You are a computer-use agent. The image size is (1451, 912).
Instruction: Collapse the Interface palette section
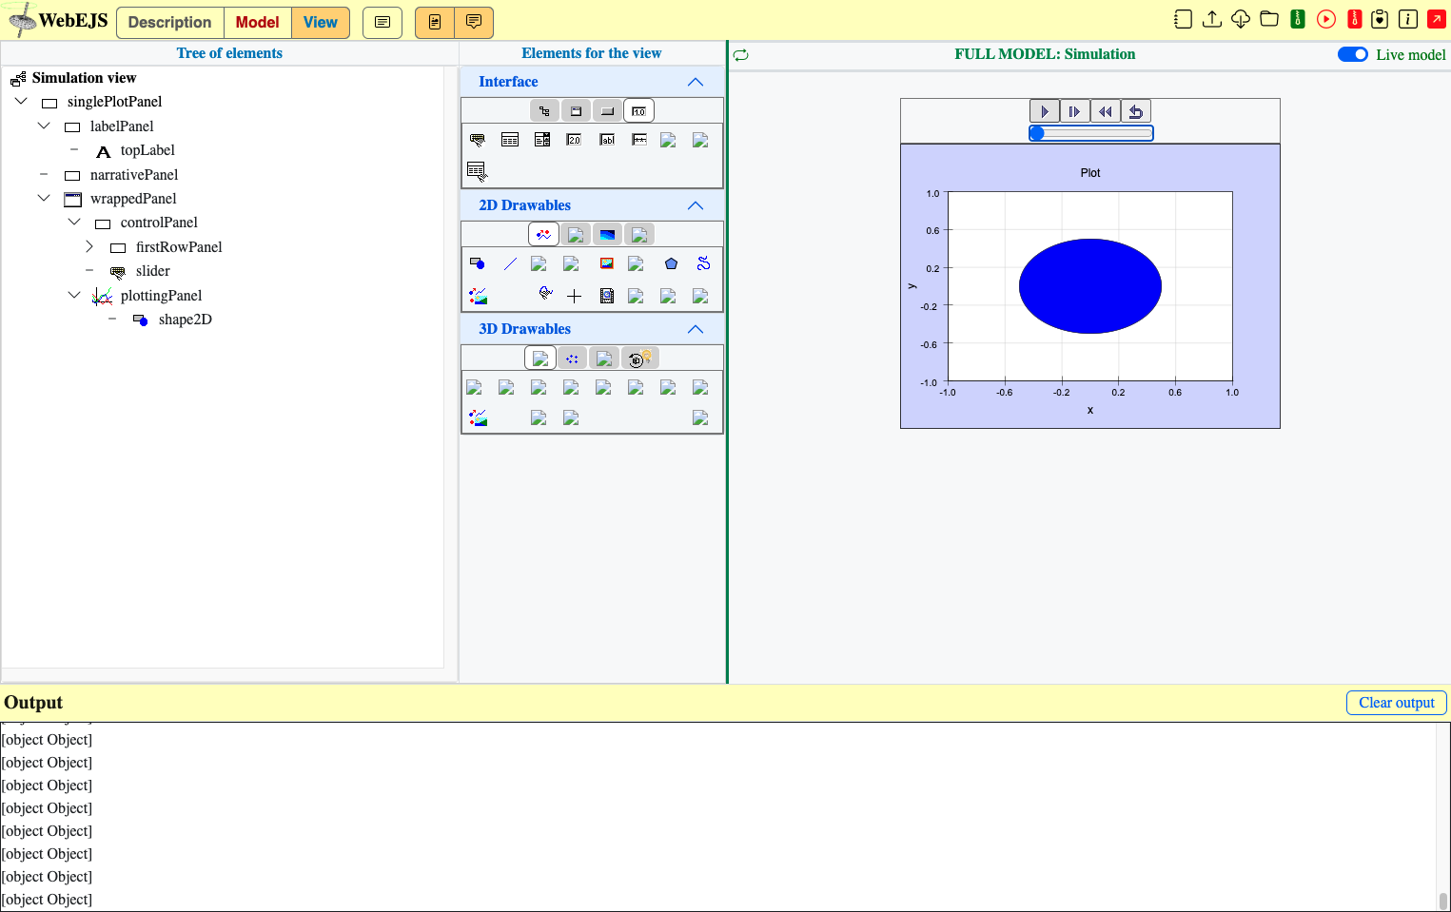(696, 82)
